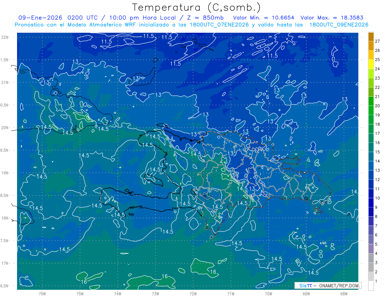This screenshot has width=386, height=298.
Task: Click the color scale value '13'
Action: [x=378, y=170]
